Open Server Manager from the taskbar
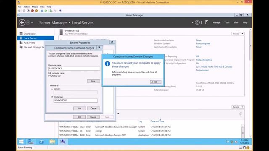This screenshot has height=151, width=269. click(31, 142)
